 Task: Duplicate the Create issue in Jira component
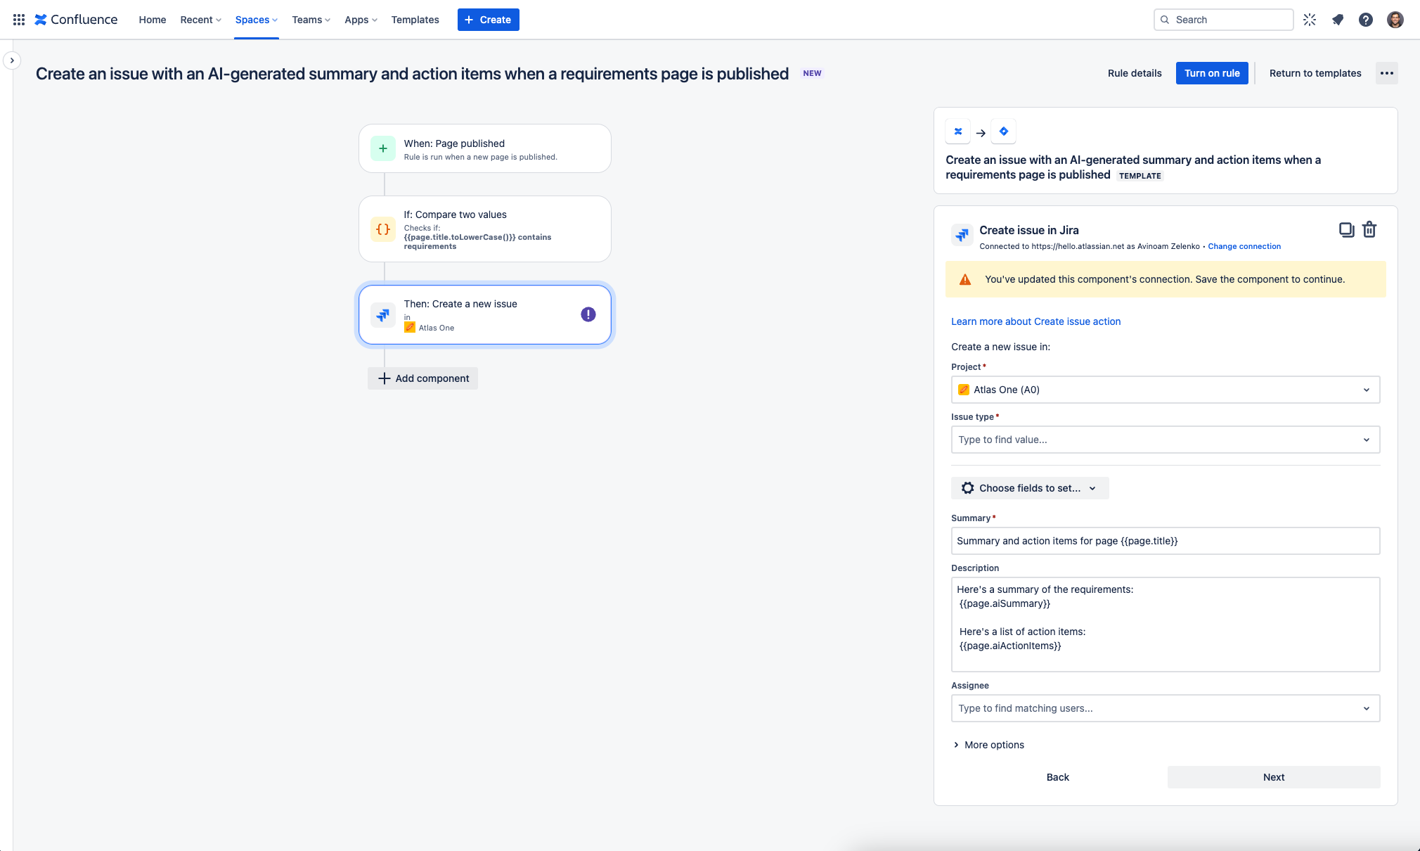coord(1345,229)
